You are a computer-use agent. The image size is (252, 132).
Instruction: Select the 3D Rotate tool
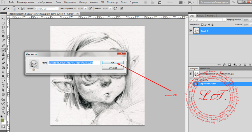coord(3,100)
